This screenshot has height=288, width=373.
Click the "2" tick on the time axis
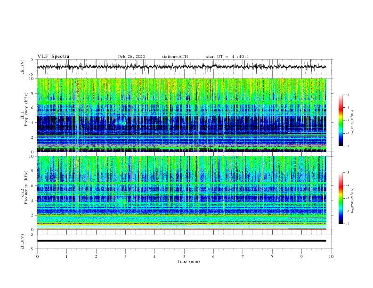click(x=96, y=256)
